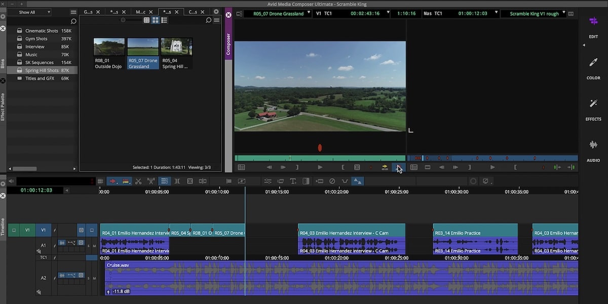Mute the A1 audio track
608x304 pixels.
coord(94,245)
